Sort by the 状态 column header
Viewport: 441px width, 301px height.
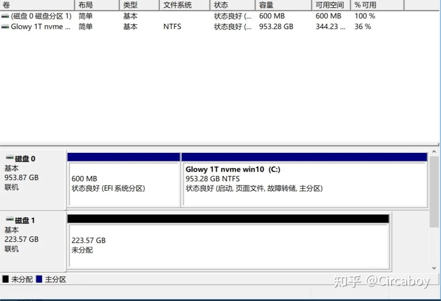pos(233,5)
